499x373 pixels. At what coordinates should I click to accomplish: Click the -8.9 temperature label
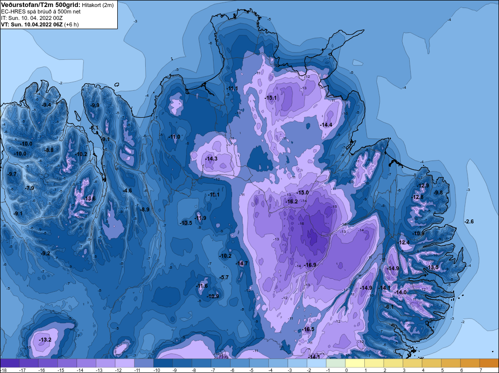145,209
